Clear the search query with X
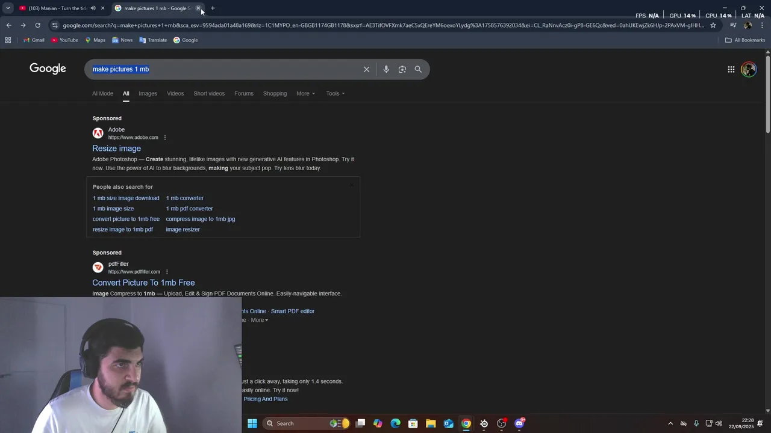771x433 pixels. pyautogui.click(x=366, y=69)
